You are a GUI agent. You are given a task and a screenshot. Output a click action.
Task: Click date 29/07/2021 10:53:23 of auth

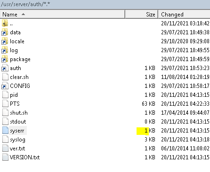pos(186,68)
